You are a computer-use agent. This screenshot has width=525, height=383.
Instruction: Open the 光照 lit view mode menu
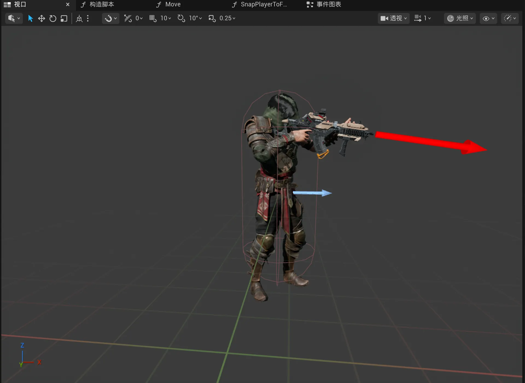click(460, 18)
